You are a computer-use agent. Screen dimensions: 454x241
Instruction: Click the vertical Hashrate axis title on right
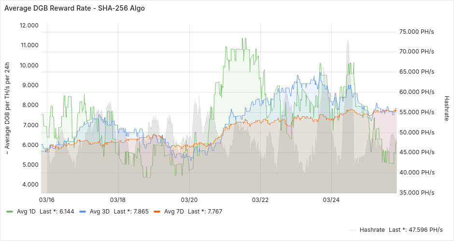pyautogui.click(x=446, y=109)
